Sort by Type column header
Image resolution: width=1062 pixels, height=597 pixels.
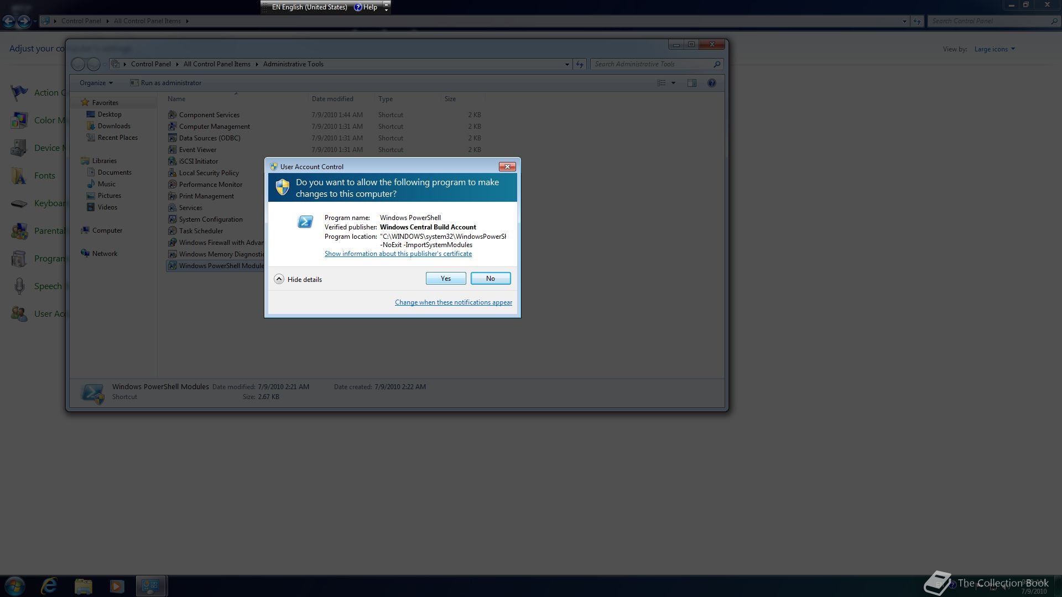[x=408, y=99]
